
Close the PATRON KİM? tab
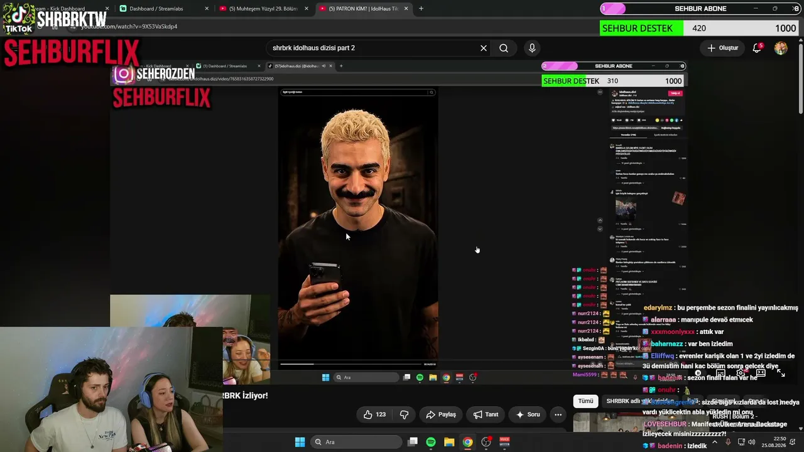pyautogui.click(x=406, y=9)
